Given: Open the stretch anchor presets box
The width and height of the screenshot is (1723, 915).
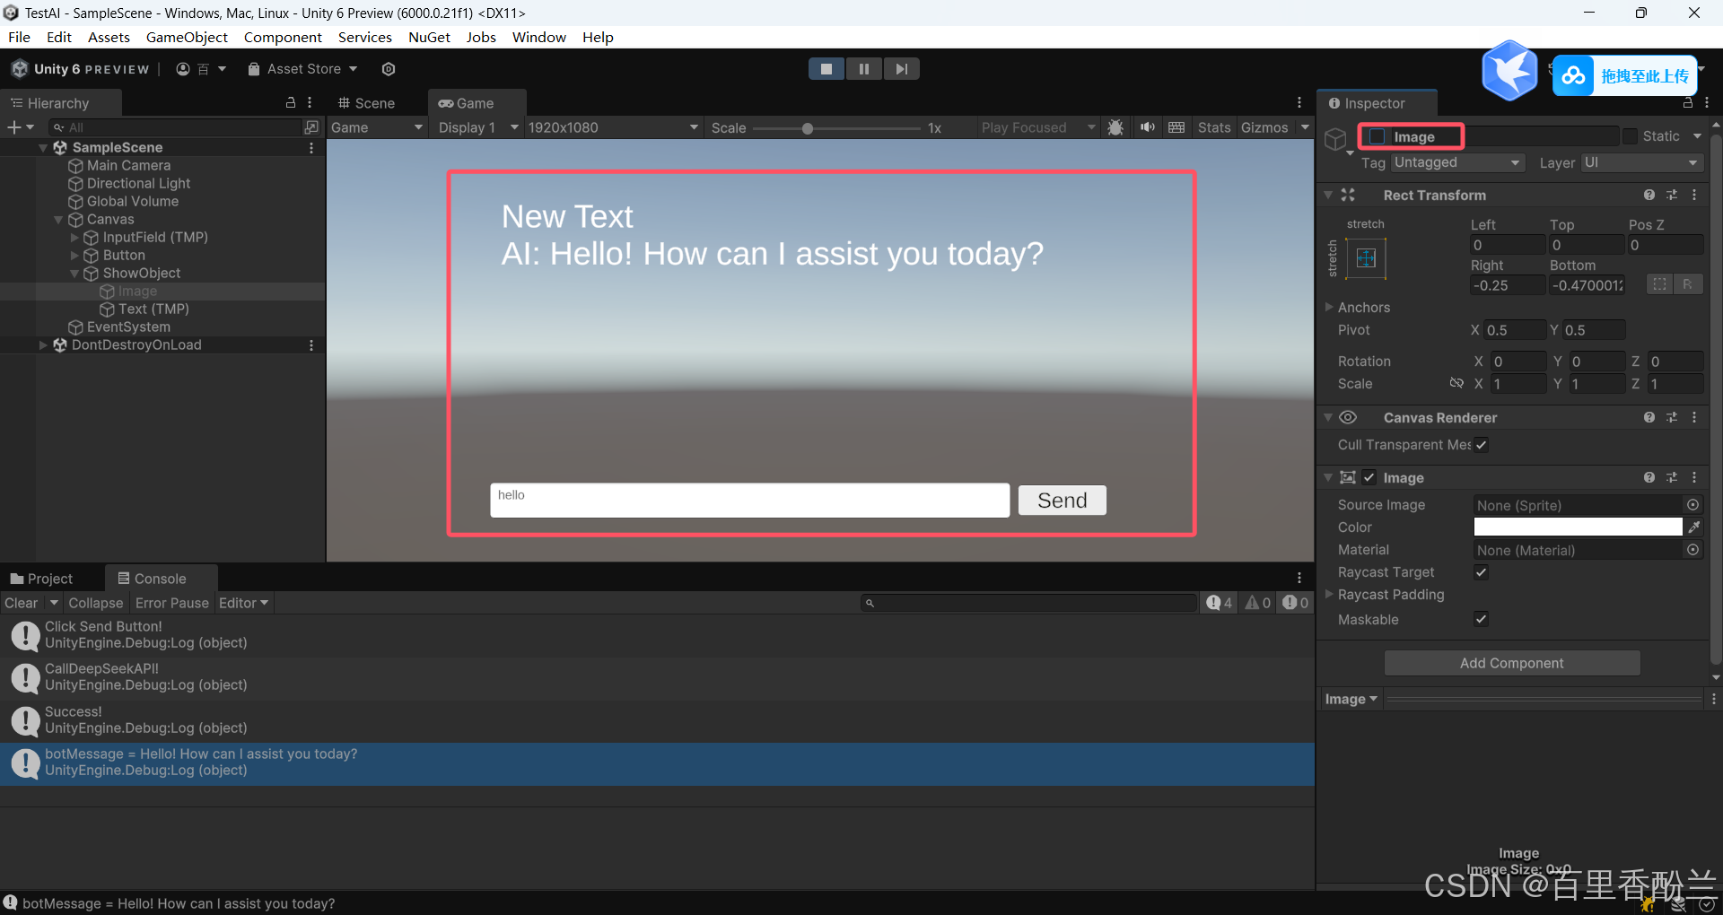Looking at the screenshot, I should (x=1366, y=259).
